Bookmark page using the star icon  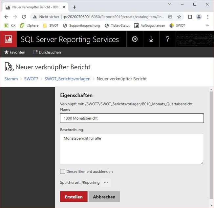click(x=179, y=17)
